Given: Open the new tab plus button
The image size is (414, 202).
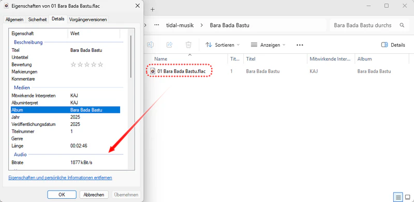Looking at the screenshot, I should [152, 9].
